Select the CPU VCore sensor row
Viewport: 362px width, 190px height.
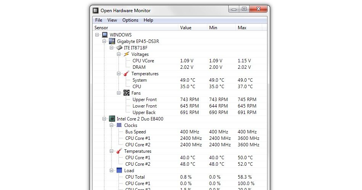[143, 61]
